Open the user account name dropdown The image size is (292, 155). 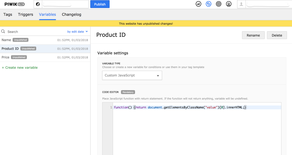pyautogui.click(x=268, y=4)
